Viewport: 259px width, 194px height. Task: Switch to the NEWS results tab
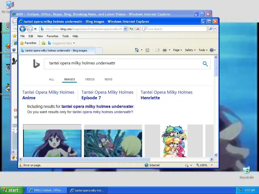point(108,79)
